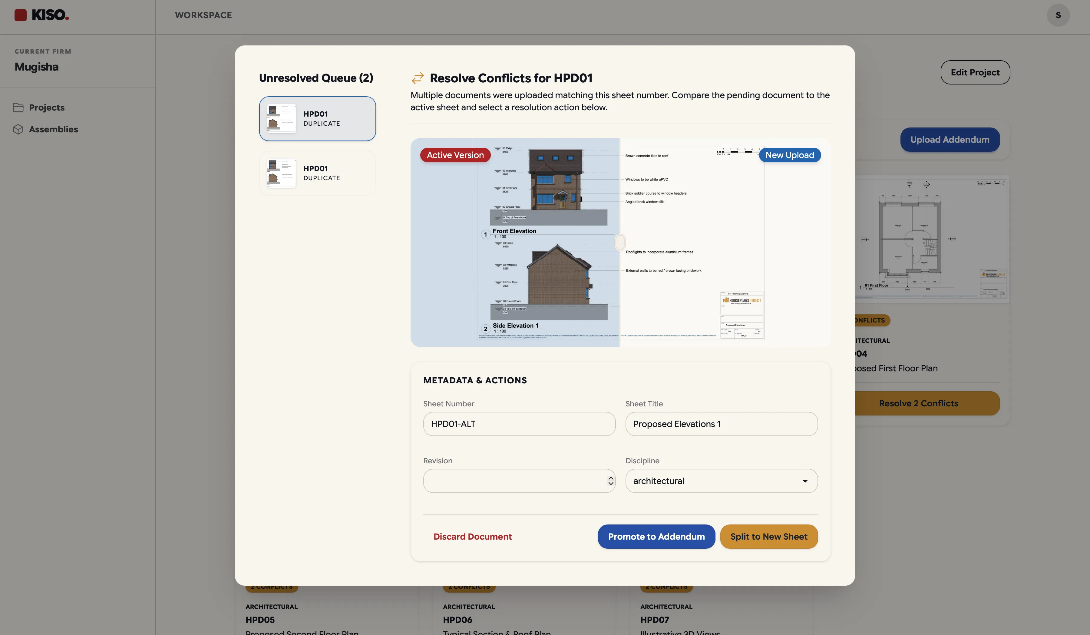Click the First Floor Plan thumbnail

pyautogui.click(x=932, y=239)
